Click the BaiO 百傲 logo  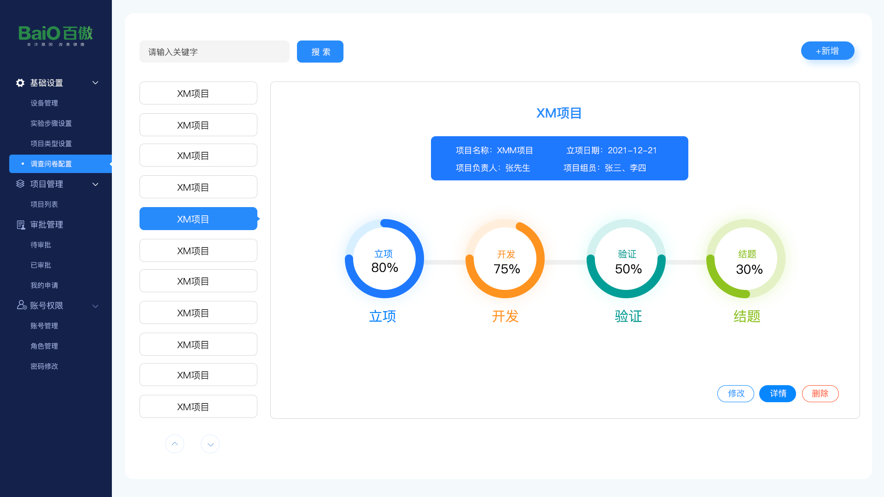coord(56,35)
